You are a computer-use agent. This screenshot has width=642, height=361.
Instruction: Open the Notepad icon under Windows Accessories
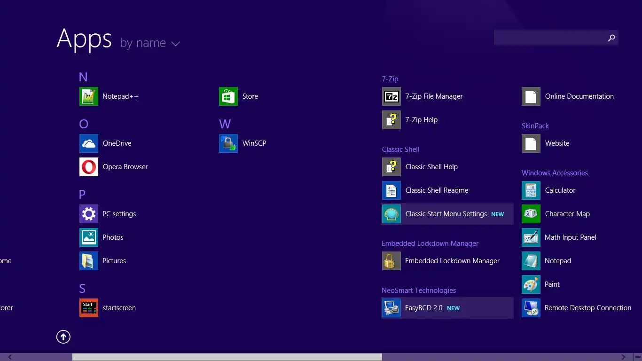(x=531, y=261)
